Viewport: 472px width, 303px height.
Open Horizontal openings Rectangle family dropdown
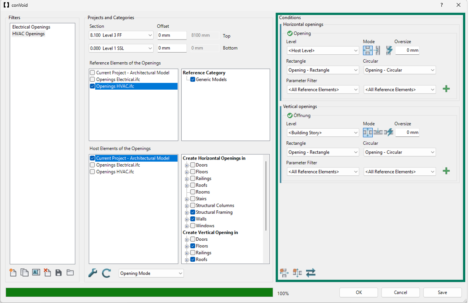click(323, 70)
